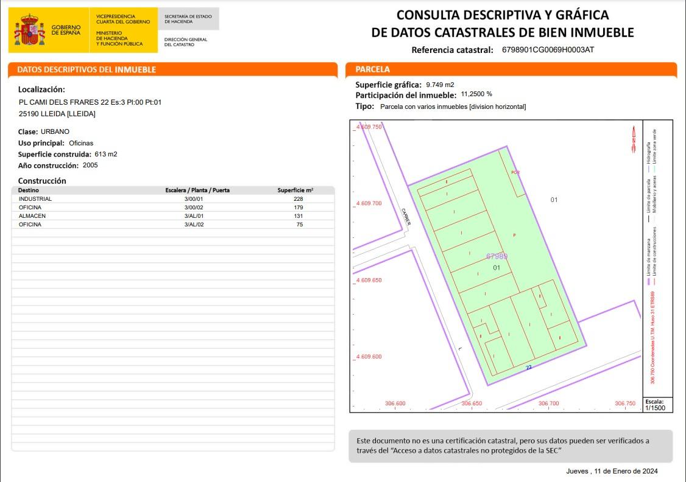Image resolution: width=686 pixels, height=482 pixels.
Task: Click the 'Superficie m²' column header
Action: (x=295, y=190)
